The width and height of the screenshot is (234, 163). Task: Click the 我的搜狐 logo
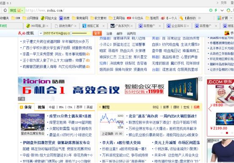[26, 33]
